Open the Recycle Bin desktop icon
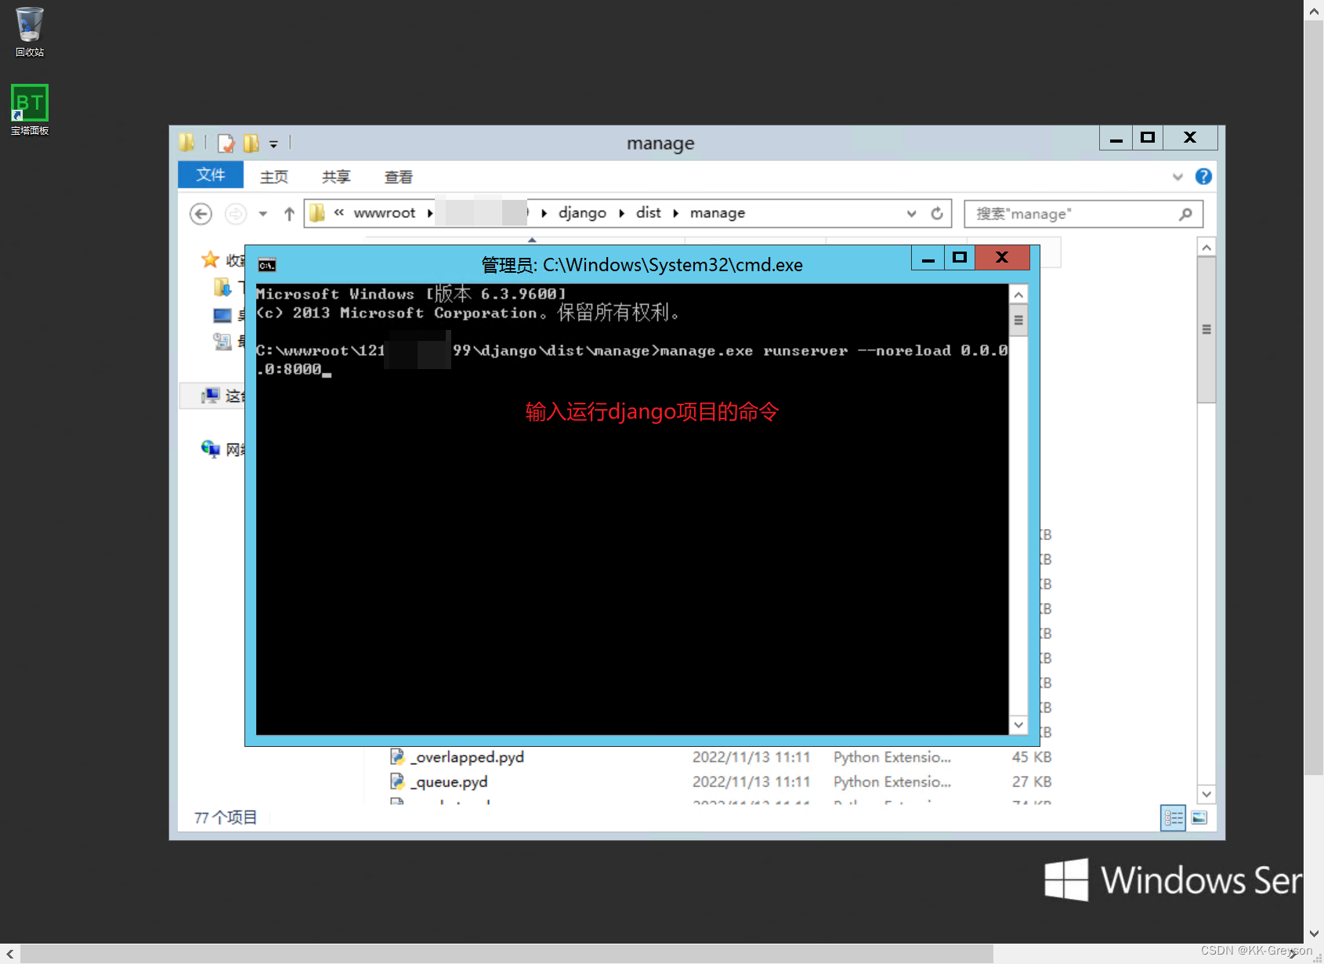The width and height of the screenshot is (1324, 964). coord(30,32)
